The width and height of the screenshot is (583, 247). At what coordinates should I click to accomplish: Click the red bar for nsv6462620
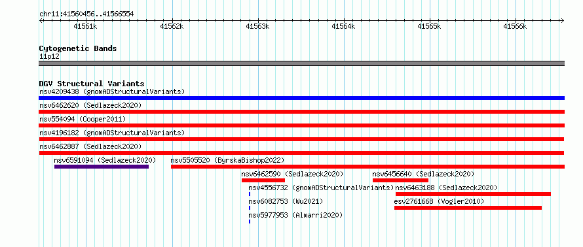[301, 112]
